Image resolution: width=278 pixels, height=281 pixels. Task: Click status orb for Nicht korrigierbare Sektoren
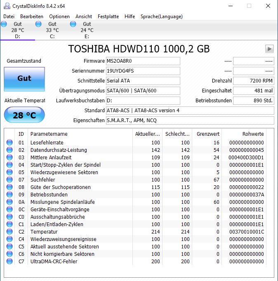[9, 254]
